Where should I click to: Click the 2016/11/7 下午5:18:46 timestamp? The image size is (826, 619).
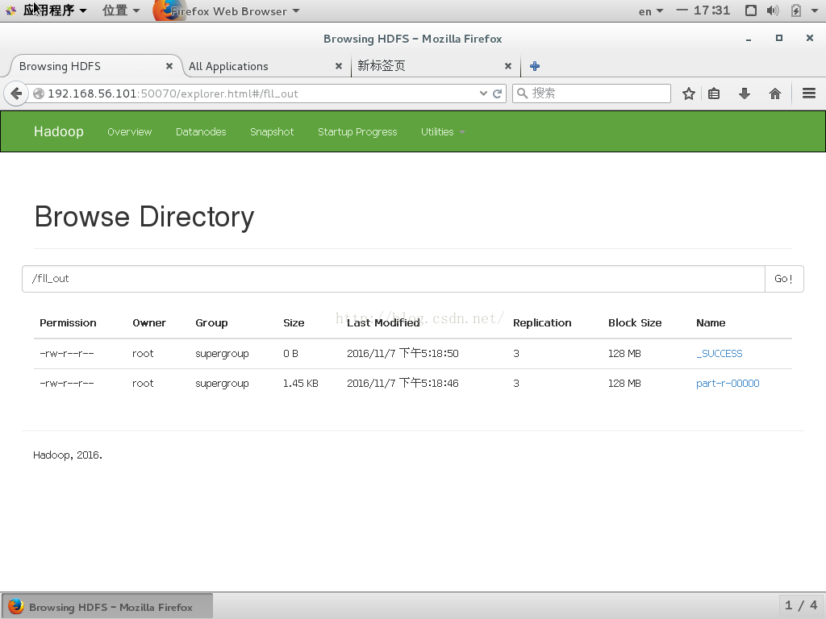point(403,383)
